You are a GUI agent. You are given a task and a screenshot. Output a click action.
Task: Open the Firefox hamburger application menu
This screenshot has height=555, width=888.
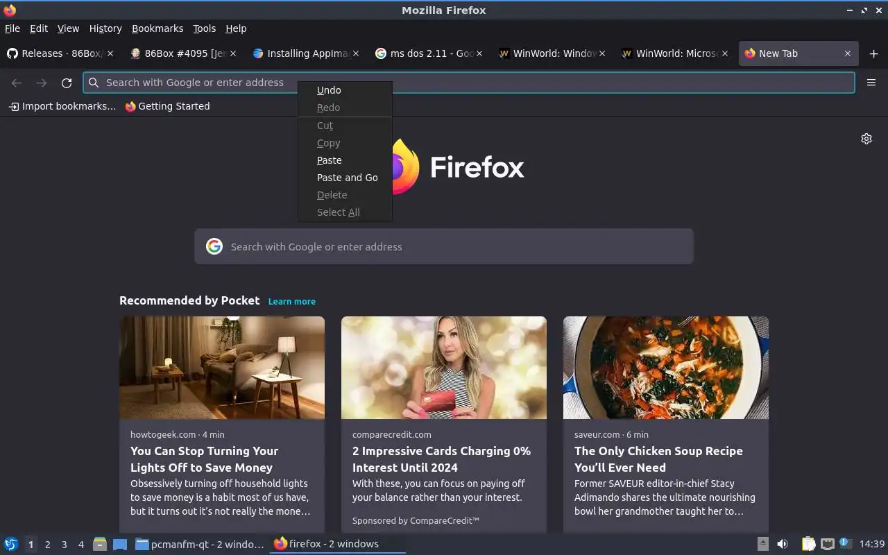[x=871, y=83]
